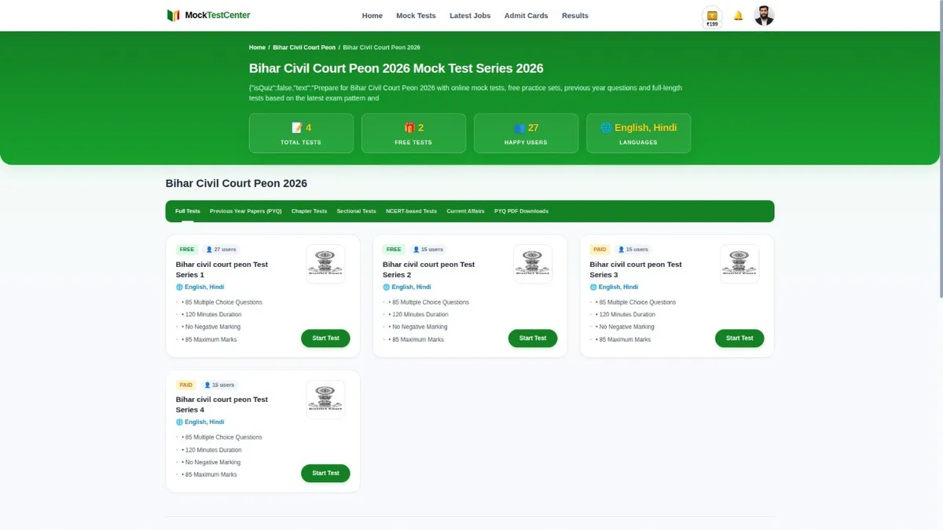Click '120 Minutes Duration' on Test Series 1
Screen dimensions: 943x530
click(212, 315)
